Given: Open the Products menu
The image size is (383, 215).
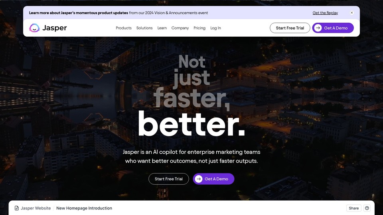Looking at the screenshot, I should click(x=124, y=28).
